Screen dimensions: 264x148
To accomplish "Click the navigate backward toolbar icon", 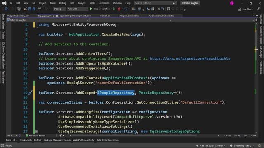I will point(6,9).
